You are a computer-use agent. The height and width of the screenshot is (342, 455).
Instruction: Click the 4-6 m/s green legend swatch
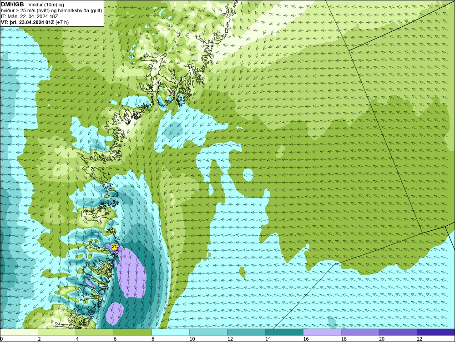click(x=95, y=332)
